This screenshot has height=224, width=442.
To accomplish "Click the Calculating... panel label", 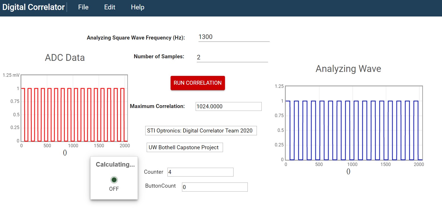I will [x=115, y=165].
